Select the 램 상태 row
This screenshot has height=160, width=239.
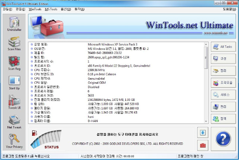pos(117,104)
